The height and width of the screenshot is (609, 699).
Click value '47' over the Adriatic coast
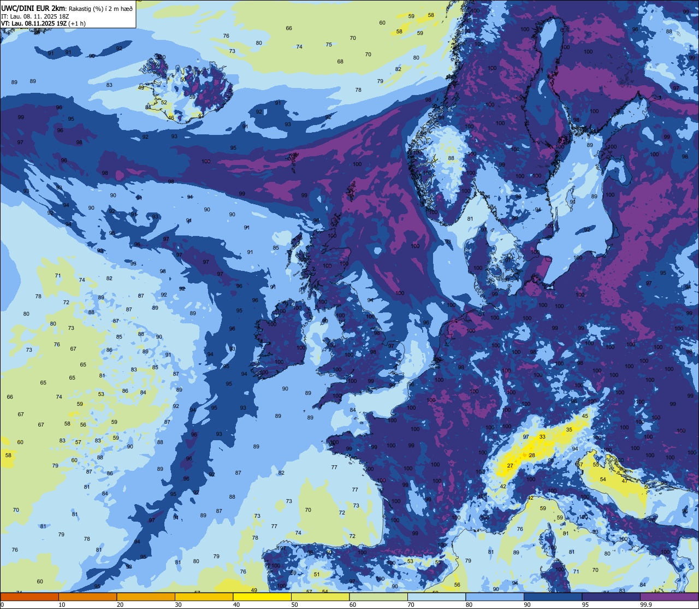(x=625, y=481)
